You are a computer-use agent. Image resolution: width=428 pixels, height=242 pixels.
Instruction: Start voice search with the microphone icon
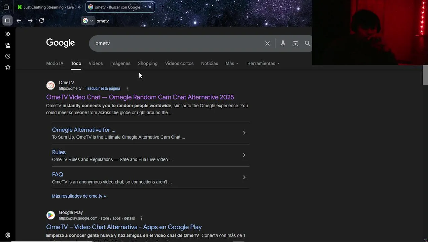[x=283, y=43]
